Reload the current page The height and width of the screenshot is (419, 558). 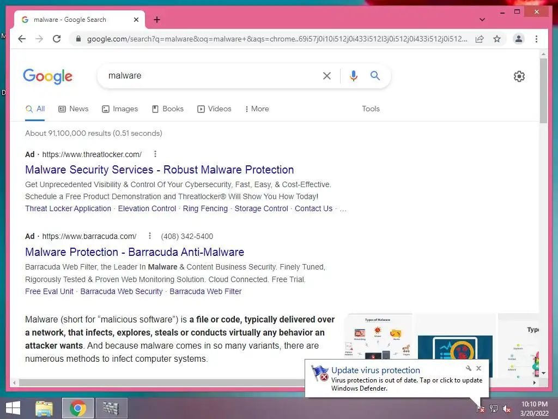click(57, 39)
